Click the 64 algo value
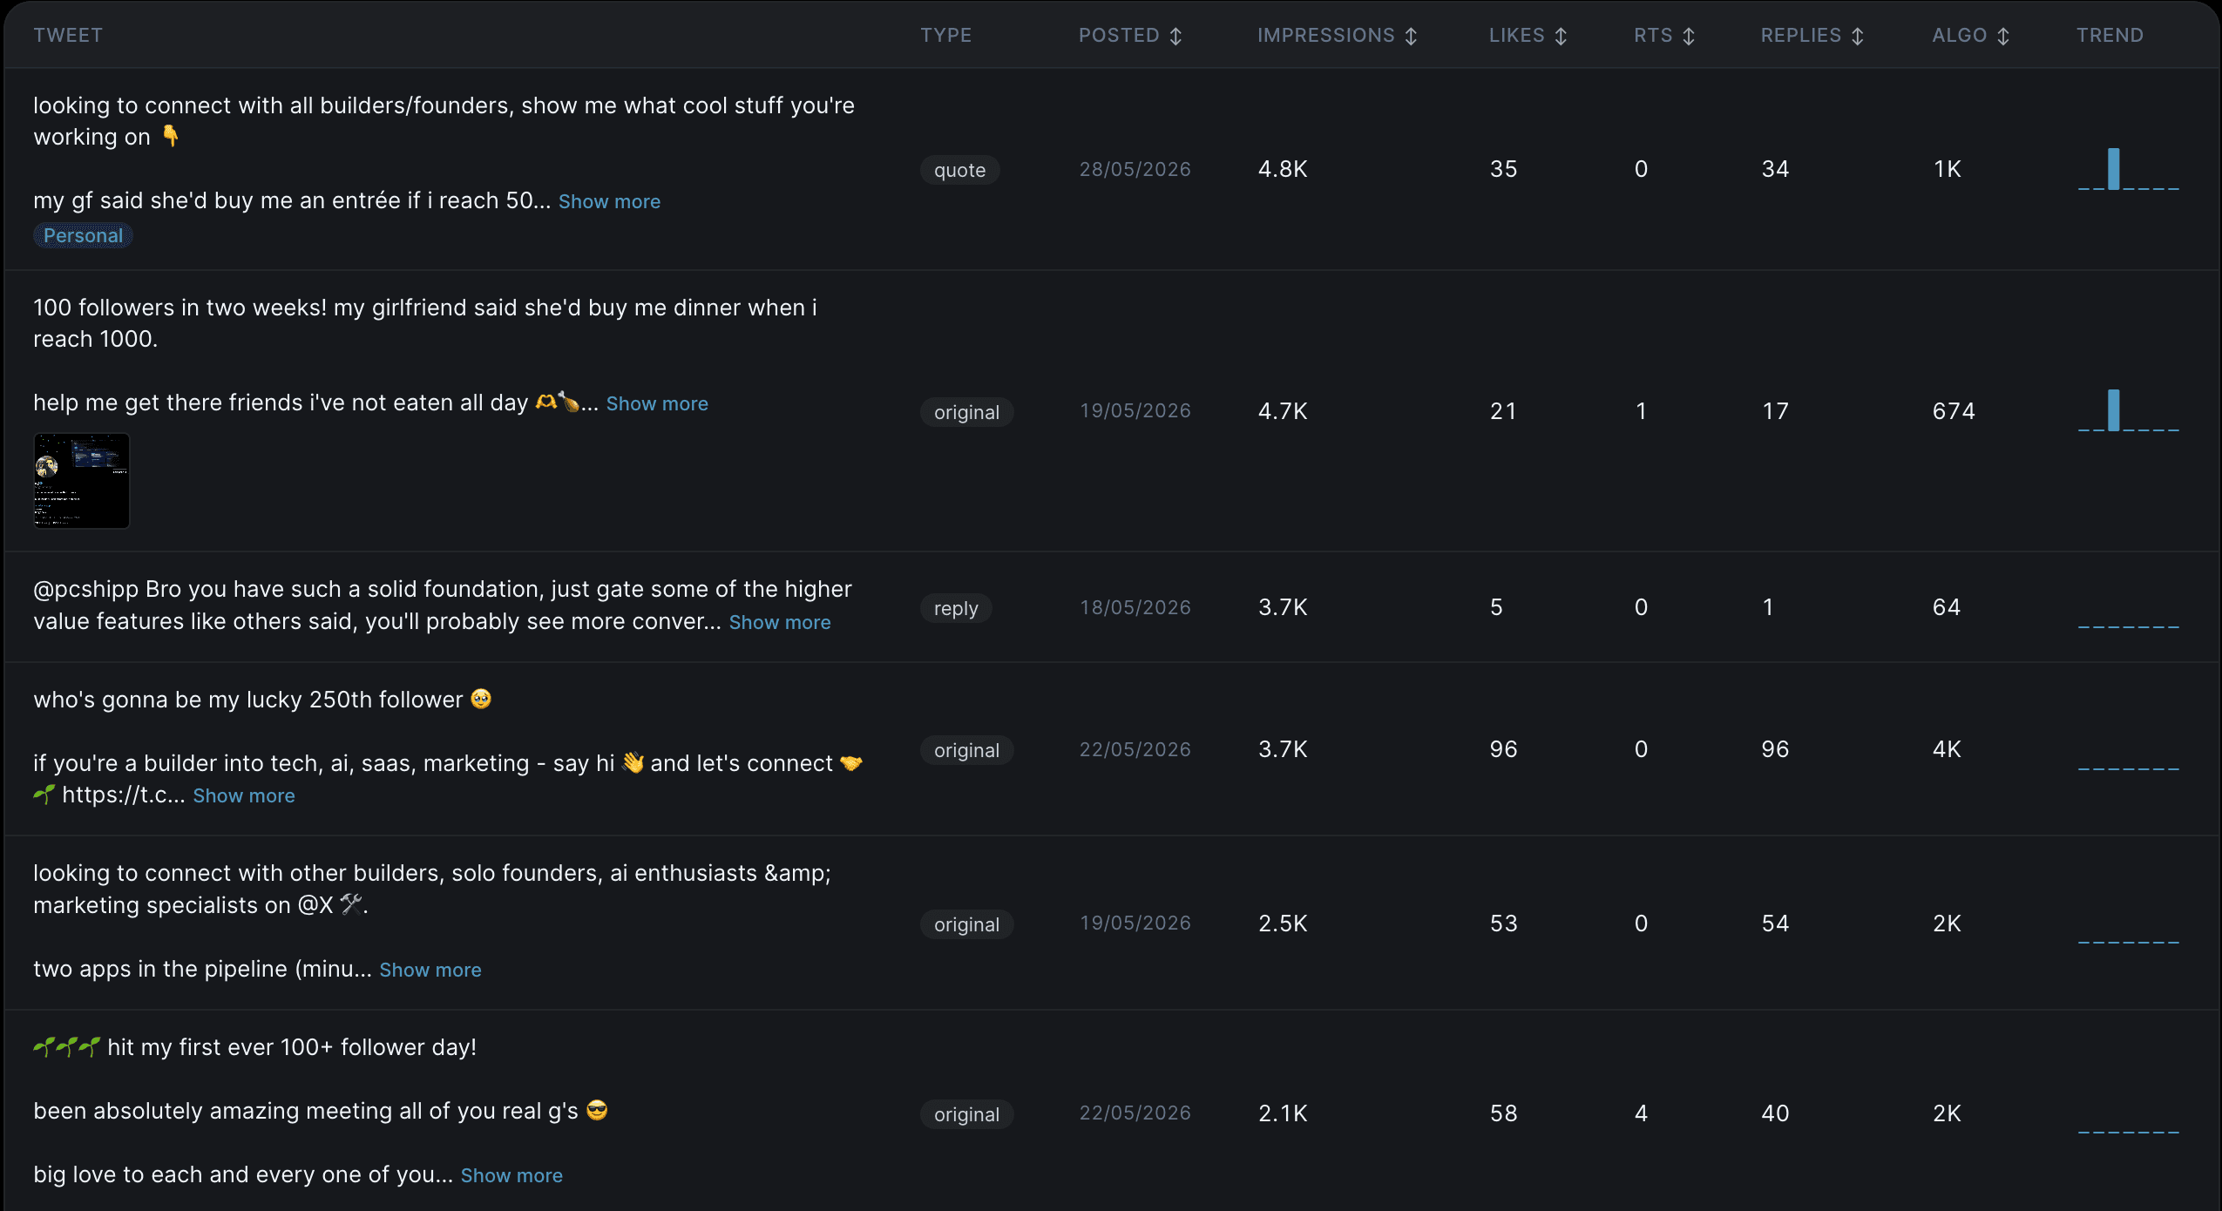Viewport: 2222px width, 1211px height. [x=1947, y=608]
